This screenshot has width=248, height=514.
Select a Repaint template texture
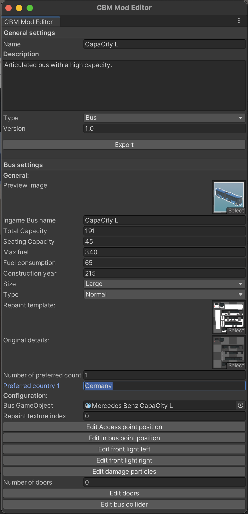pos(229,317)
